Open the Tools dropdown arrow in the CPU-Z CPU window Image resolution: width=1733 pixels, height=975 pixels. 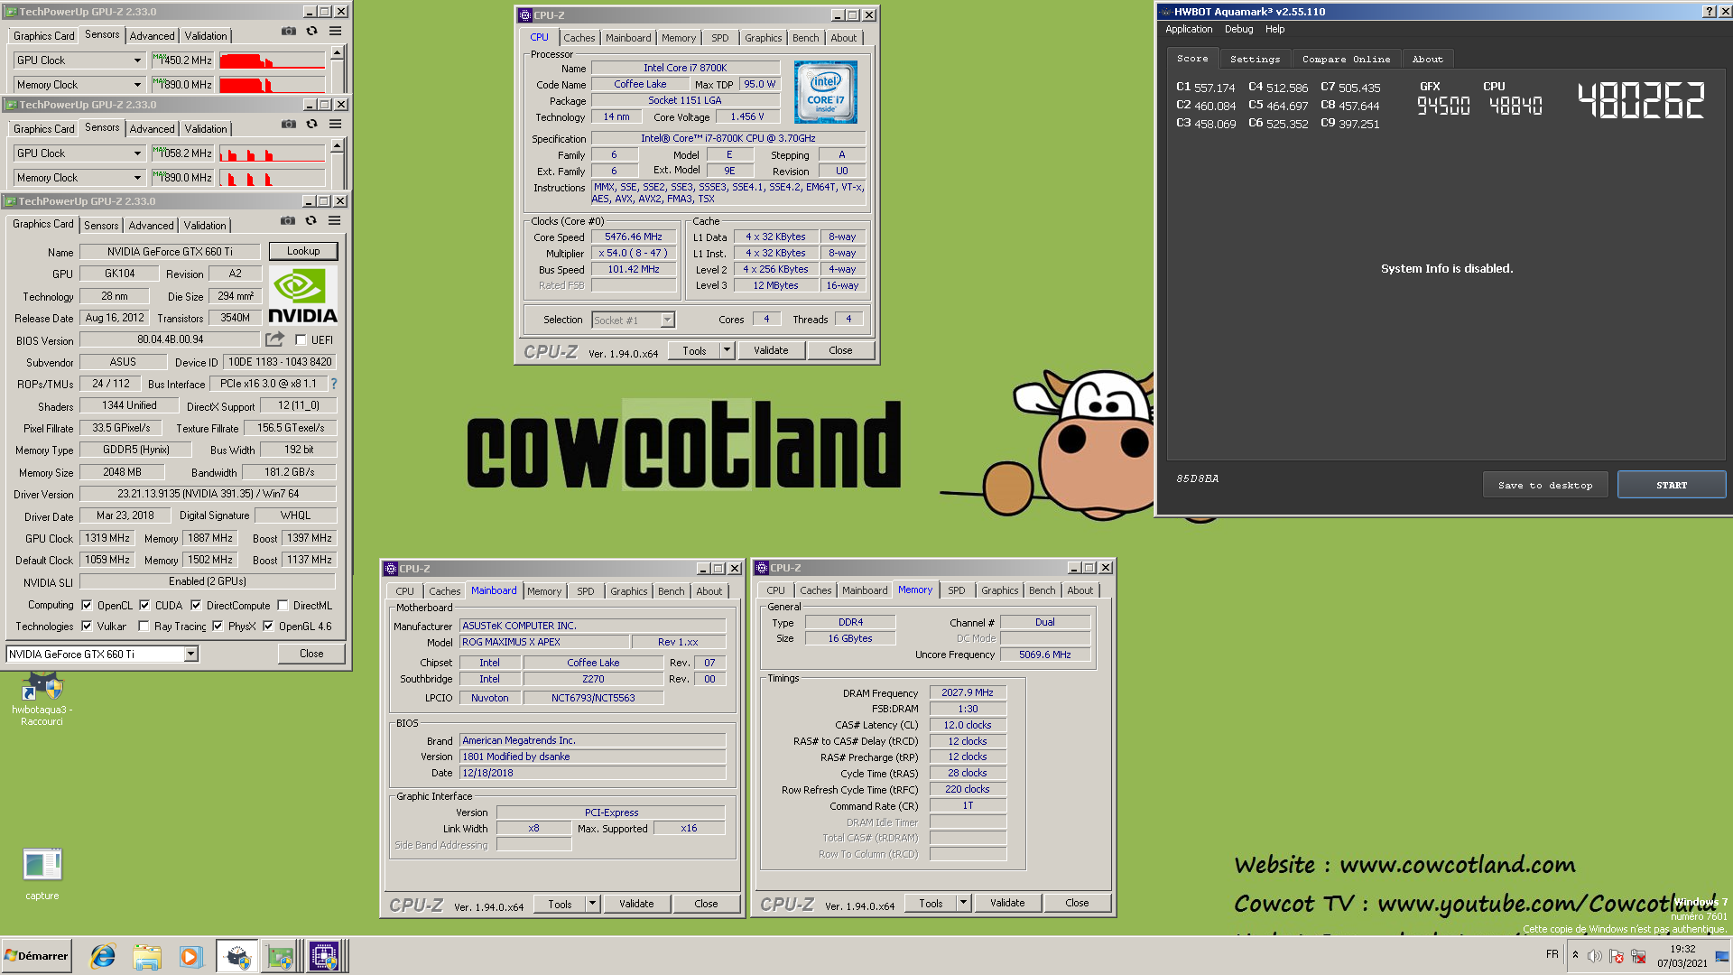click(x=727, y=350)
